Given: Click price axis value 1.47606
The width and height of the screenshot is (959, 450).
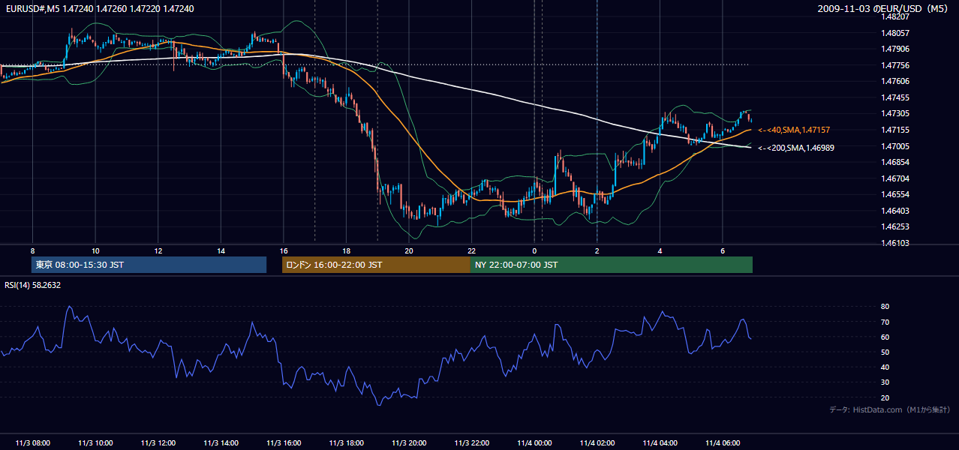Looking at the screenshot, I should pyautogui.click(x=896, y=81).
